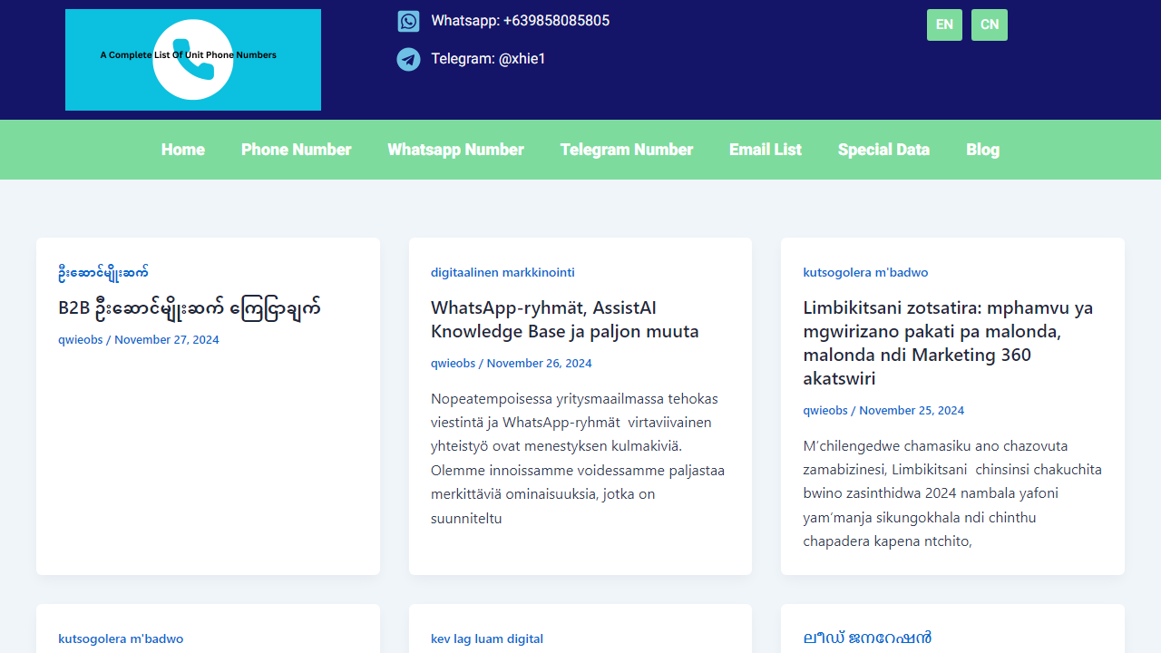Open the B2B Burmese post title
The image size is (1161, 653).
coord(190,307)
